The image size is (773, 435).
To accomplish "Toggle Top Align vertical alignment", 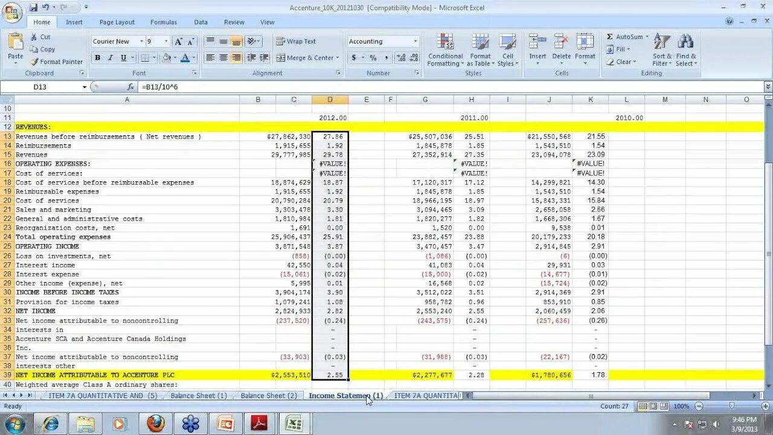I will click(x=210, y=42).
